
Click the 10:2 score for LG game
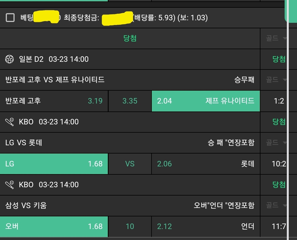(x=279, y=164)
